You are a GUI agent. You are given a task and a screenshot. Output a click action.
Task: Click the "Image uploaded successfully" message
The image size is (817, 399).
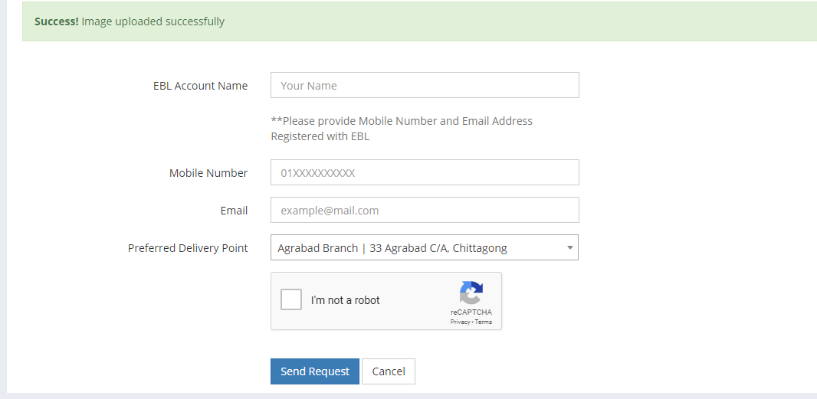(x=153, y=21)
